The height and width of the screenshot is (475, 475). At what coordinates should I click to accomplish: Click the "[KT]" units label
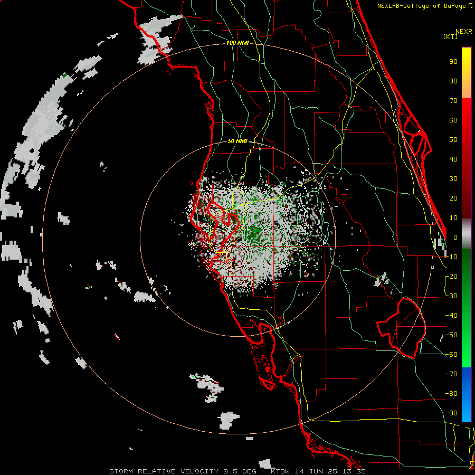coord(451,36)
